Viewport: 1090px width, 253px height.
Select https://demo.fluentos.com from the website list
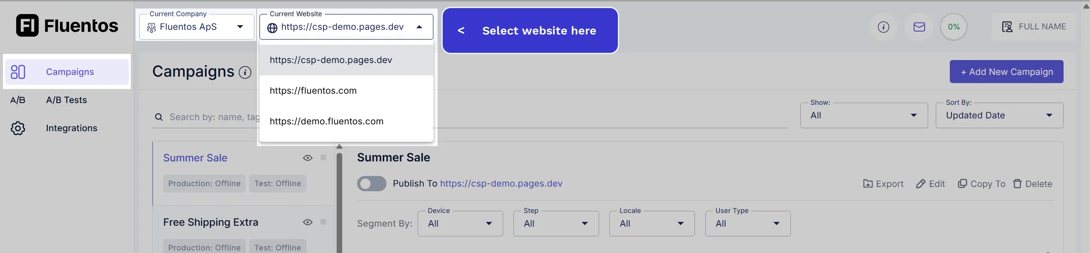click(x=346, y=121)
